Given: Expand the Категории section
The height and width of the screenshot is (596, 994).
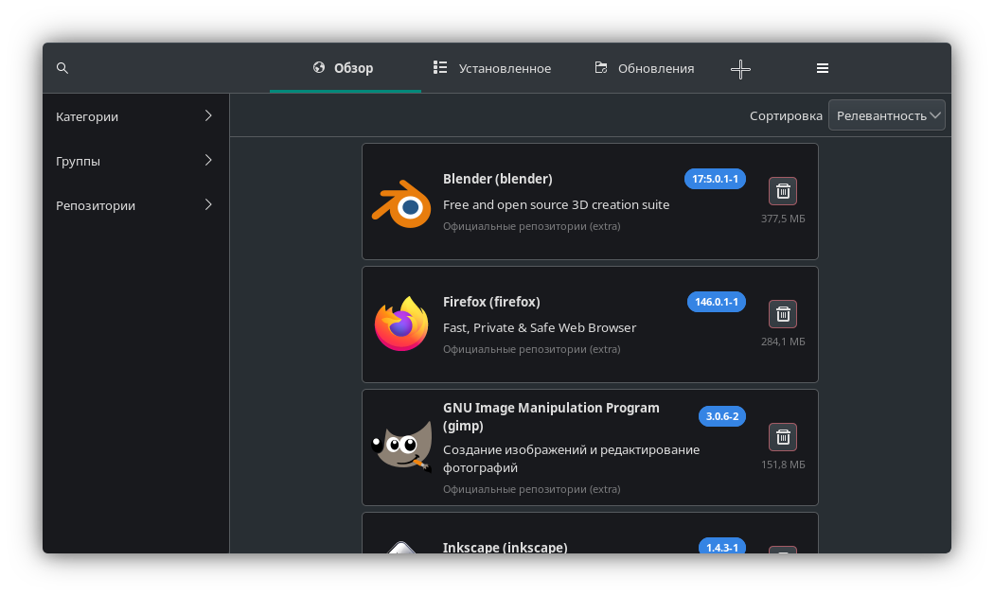Looking at the screenshot, I should (135, 116).
